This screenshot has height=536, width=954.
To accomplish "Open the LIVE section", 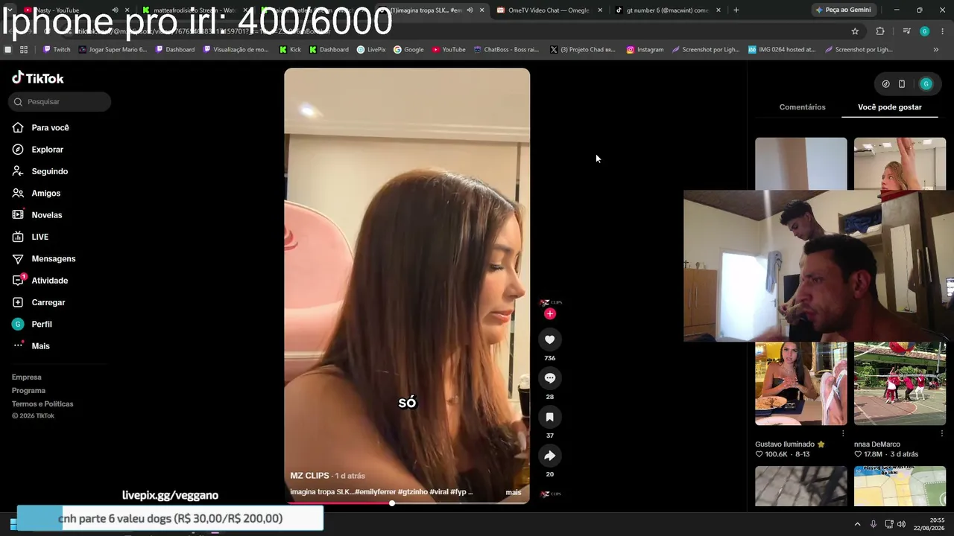I will tap(40, 237).
